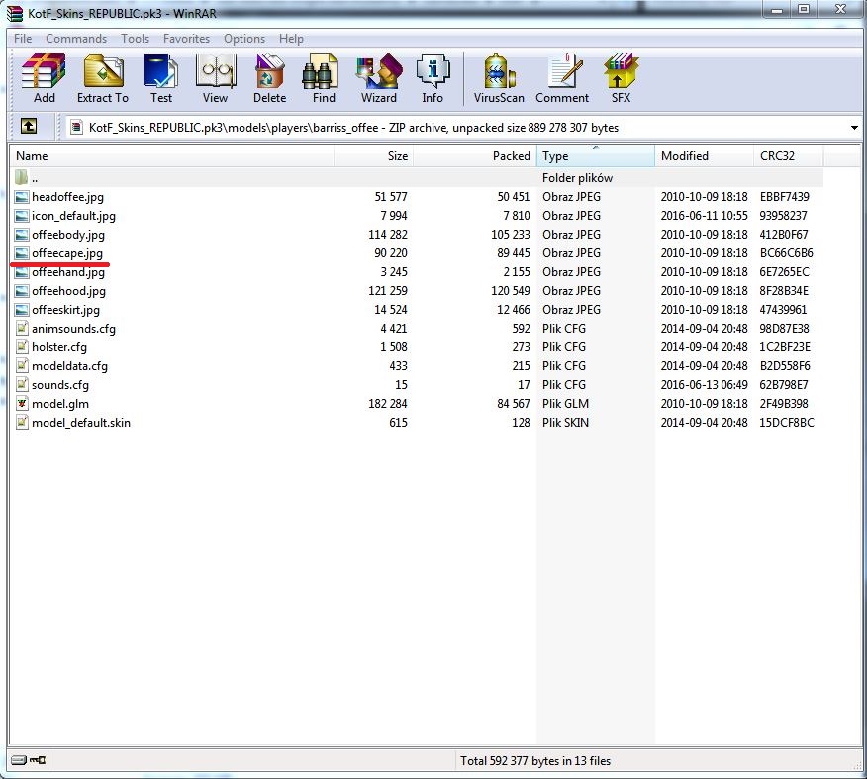Sort by the Modified column header

[705, 156]
